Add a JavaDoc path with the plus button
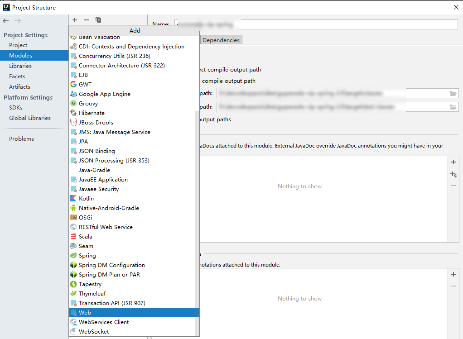The image size is (463, 339). [x=453, y=162]
